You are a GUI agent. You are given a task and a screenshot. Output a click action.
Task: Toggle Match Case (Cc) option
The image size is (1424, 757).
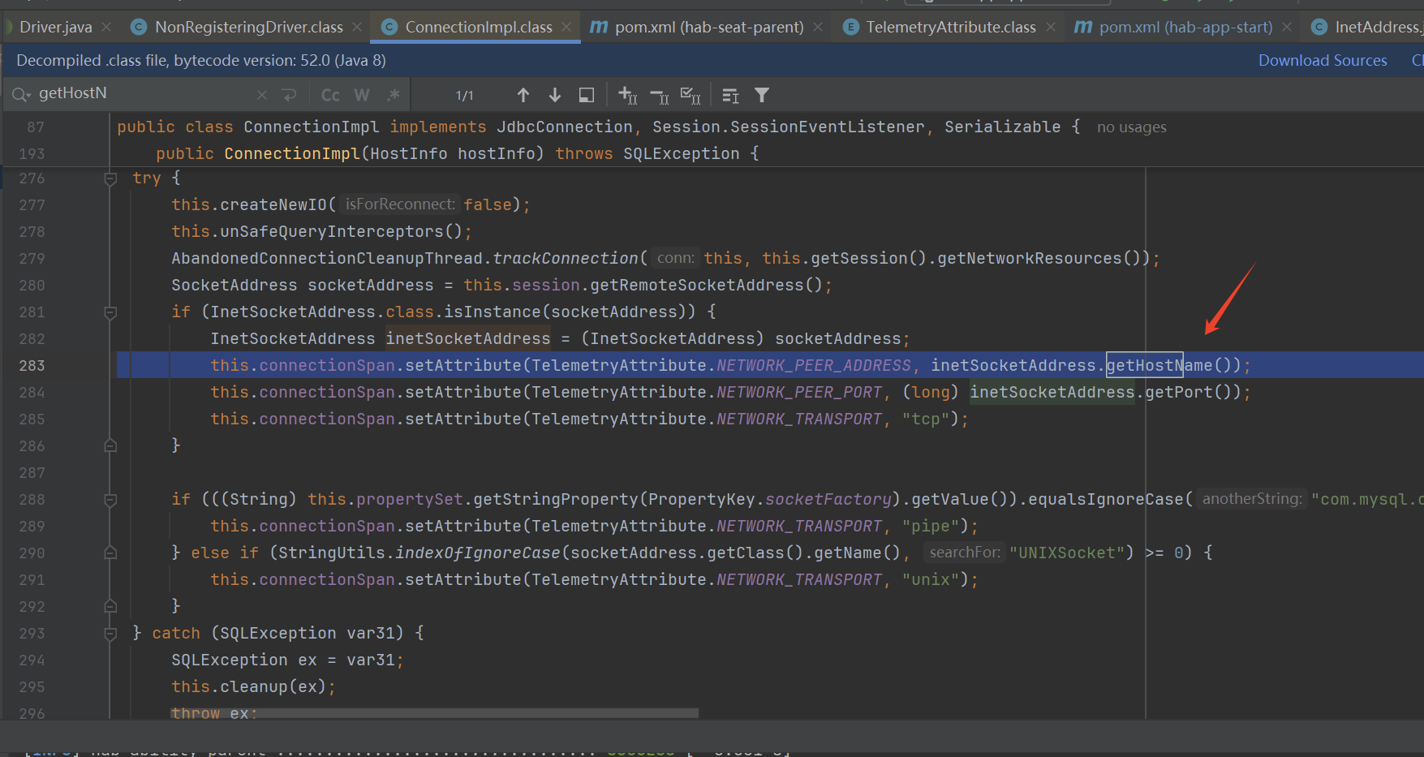click(x=330, y=95)
